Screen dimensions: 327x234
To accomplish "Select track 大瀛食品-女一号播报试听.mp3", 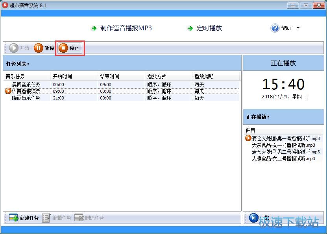I will tap(283, 145).
